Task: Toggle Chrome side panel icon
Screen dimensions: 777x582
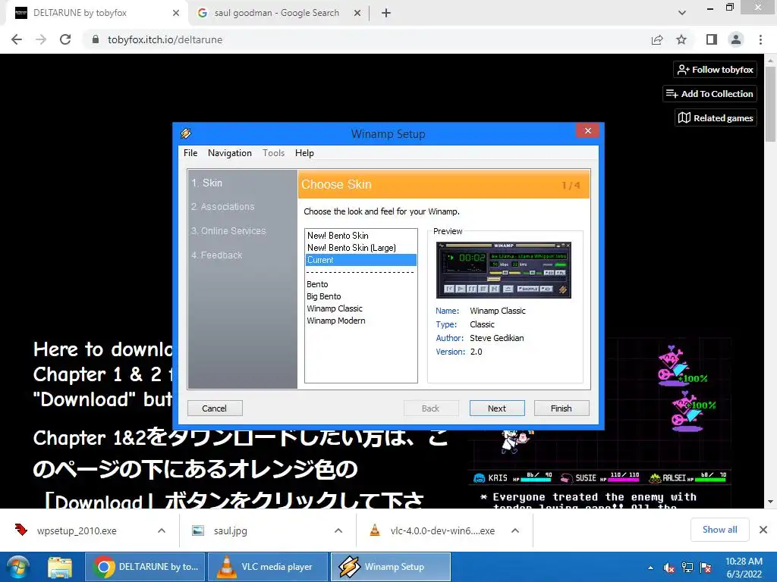Action: point(712,39)
